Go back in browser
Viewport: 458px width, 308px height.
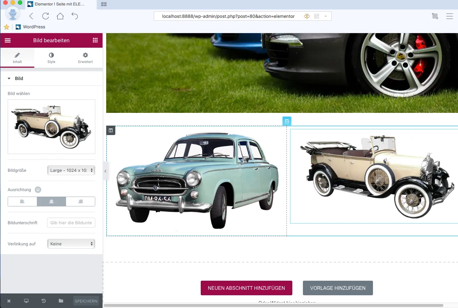tap(31, 16)
